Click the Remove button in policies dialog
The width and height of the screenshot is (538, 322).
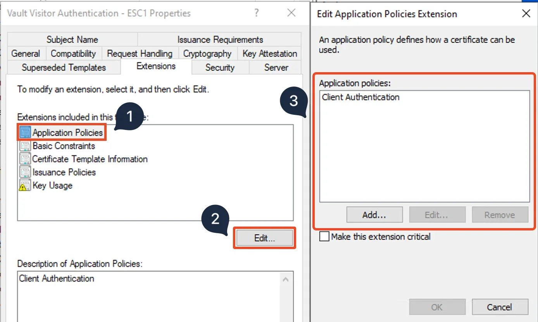click(x=500, y=215)
